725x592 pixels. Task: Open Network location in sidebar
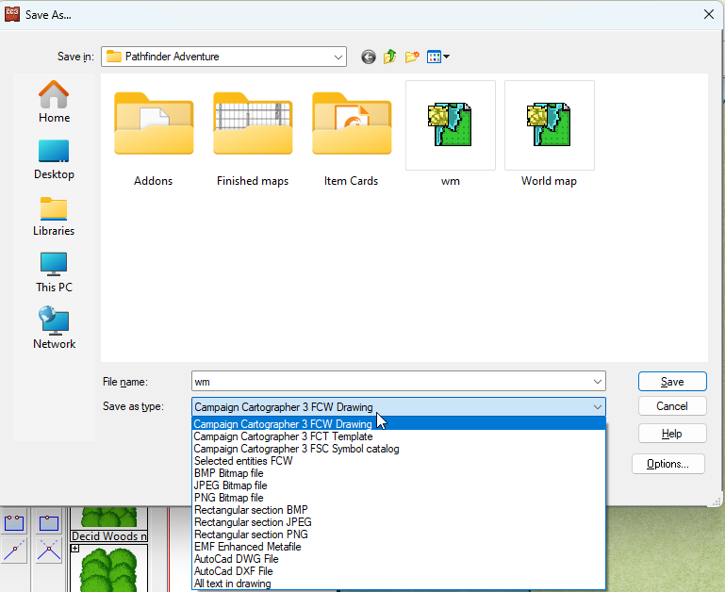(x=54, y=328)
